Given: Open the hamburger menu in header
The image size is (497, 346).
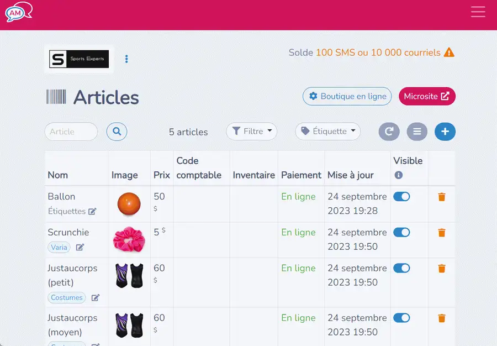Looking at the screenshot, I should pos(478,12).
